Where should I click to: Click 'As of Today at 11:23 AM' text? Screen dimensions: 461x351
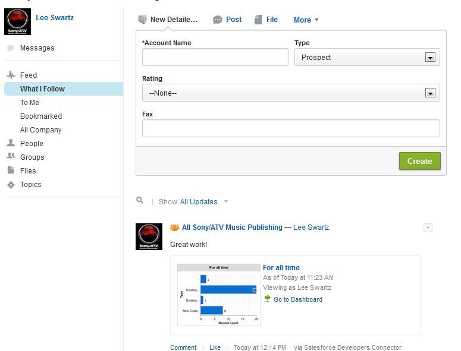click(298, 277)
